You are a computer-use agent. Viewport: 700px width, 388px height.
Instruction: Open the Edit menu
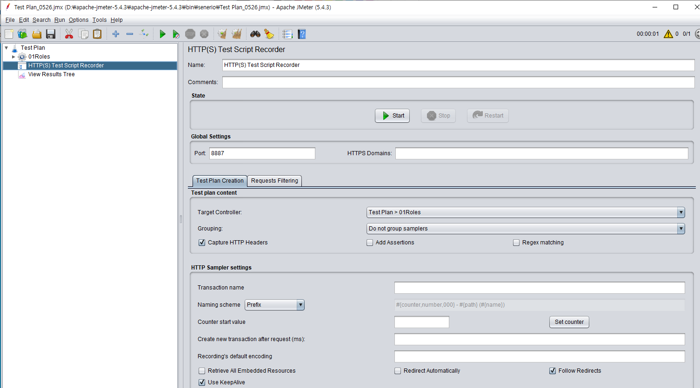pyautogui.click(x=24, y=20)
